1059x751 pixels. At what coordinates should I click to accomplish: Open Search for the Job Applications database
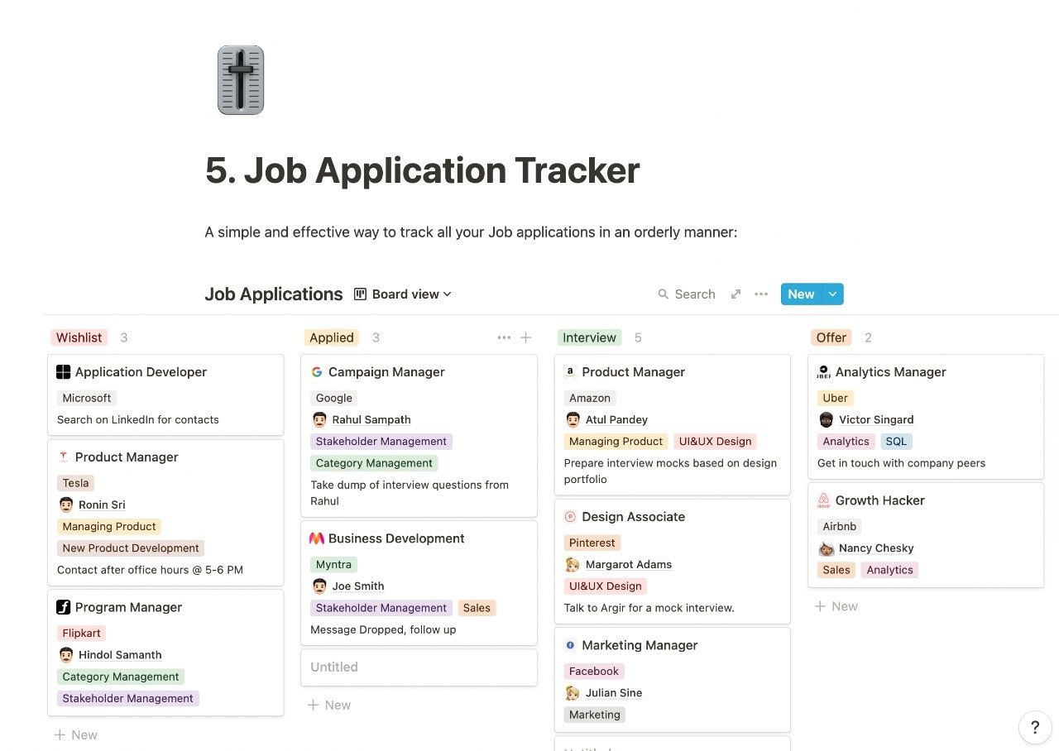(687, 294)
